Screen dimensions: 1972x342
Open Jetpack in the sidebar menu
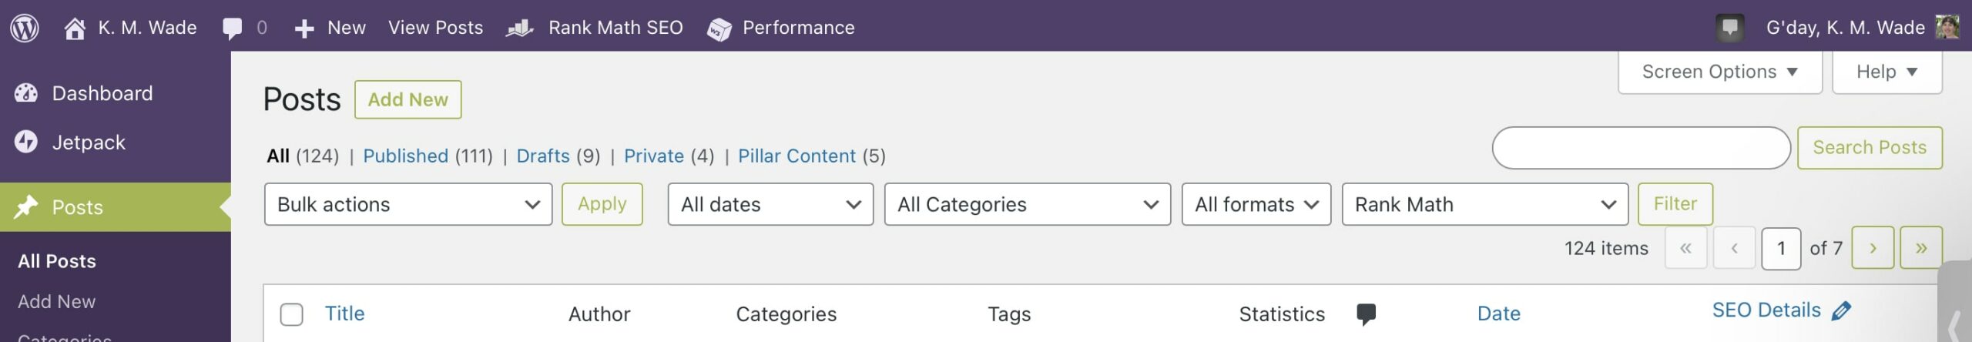click(x=88, y=142)
